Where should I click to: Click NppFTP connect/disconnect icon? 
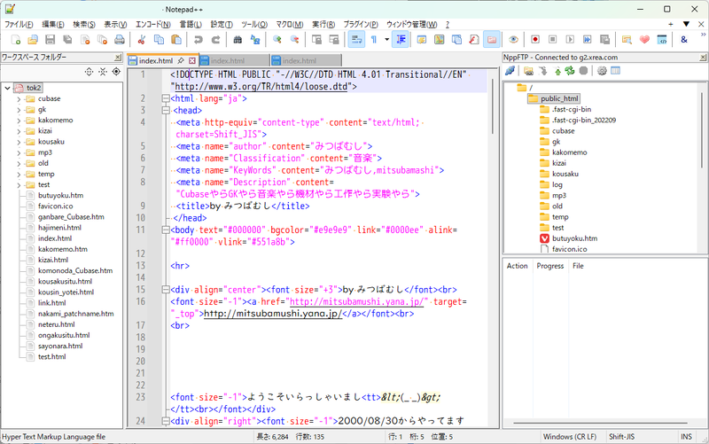coord(510,71)
